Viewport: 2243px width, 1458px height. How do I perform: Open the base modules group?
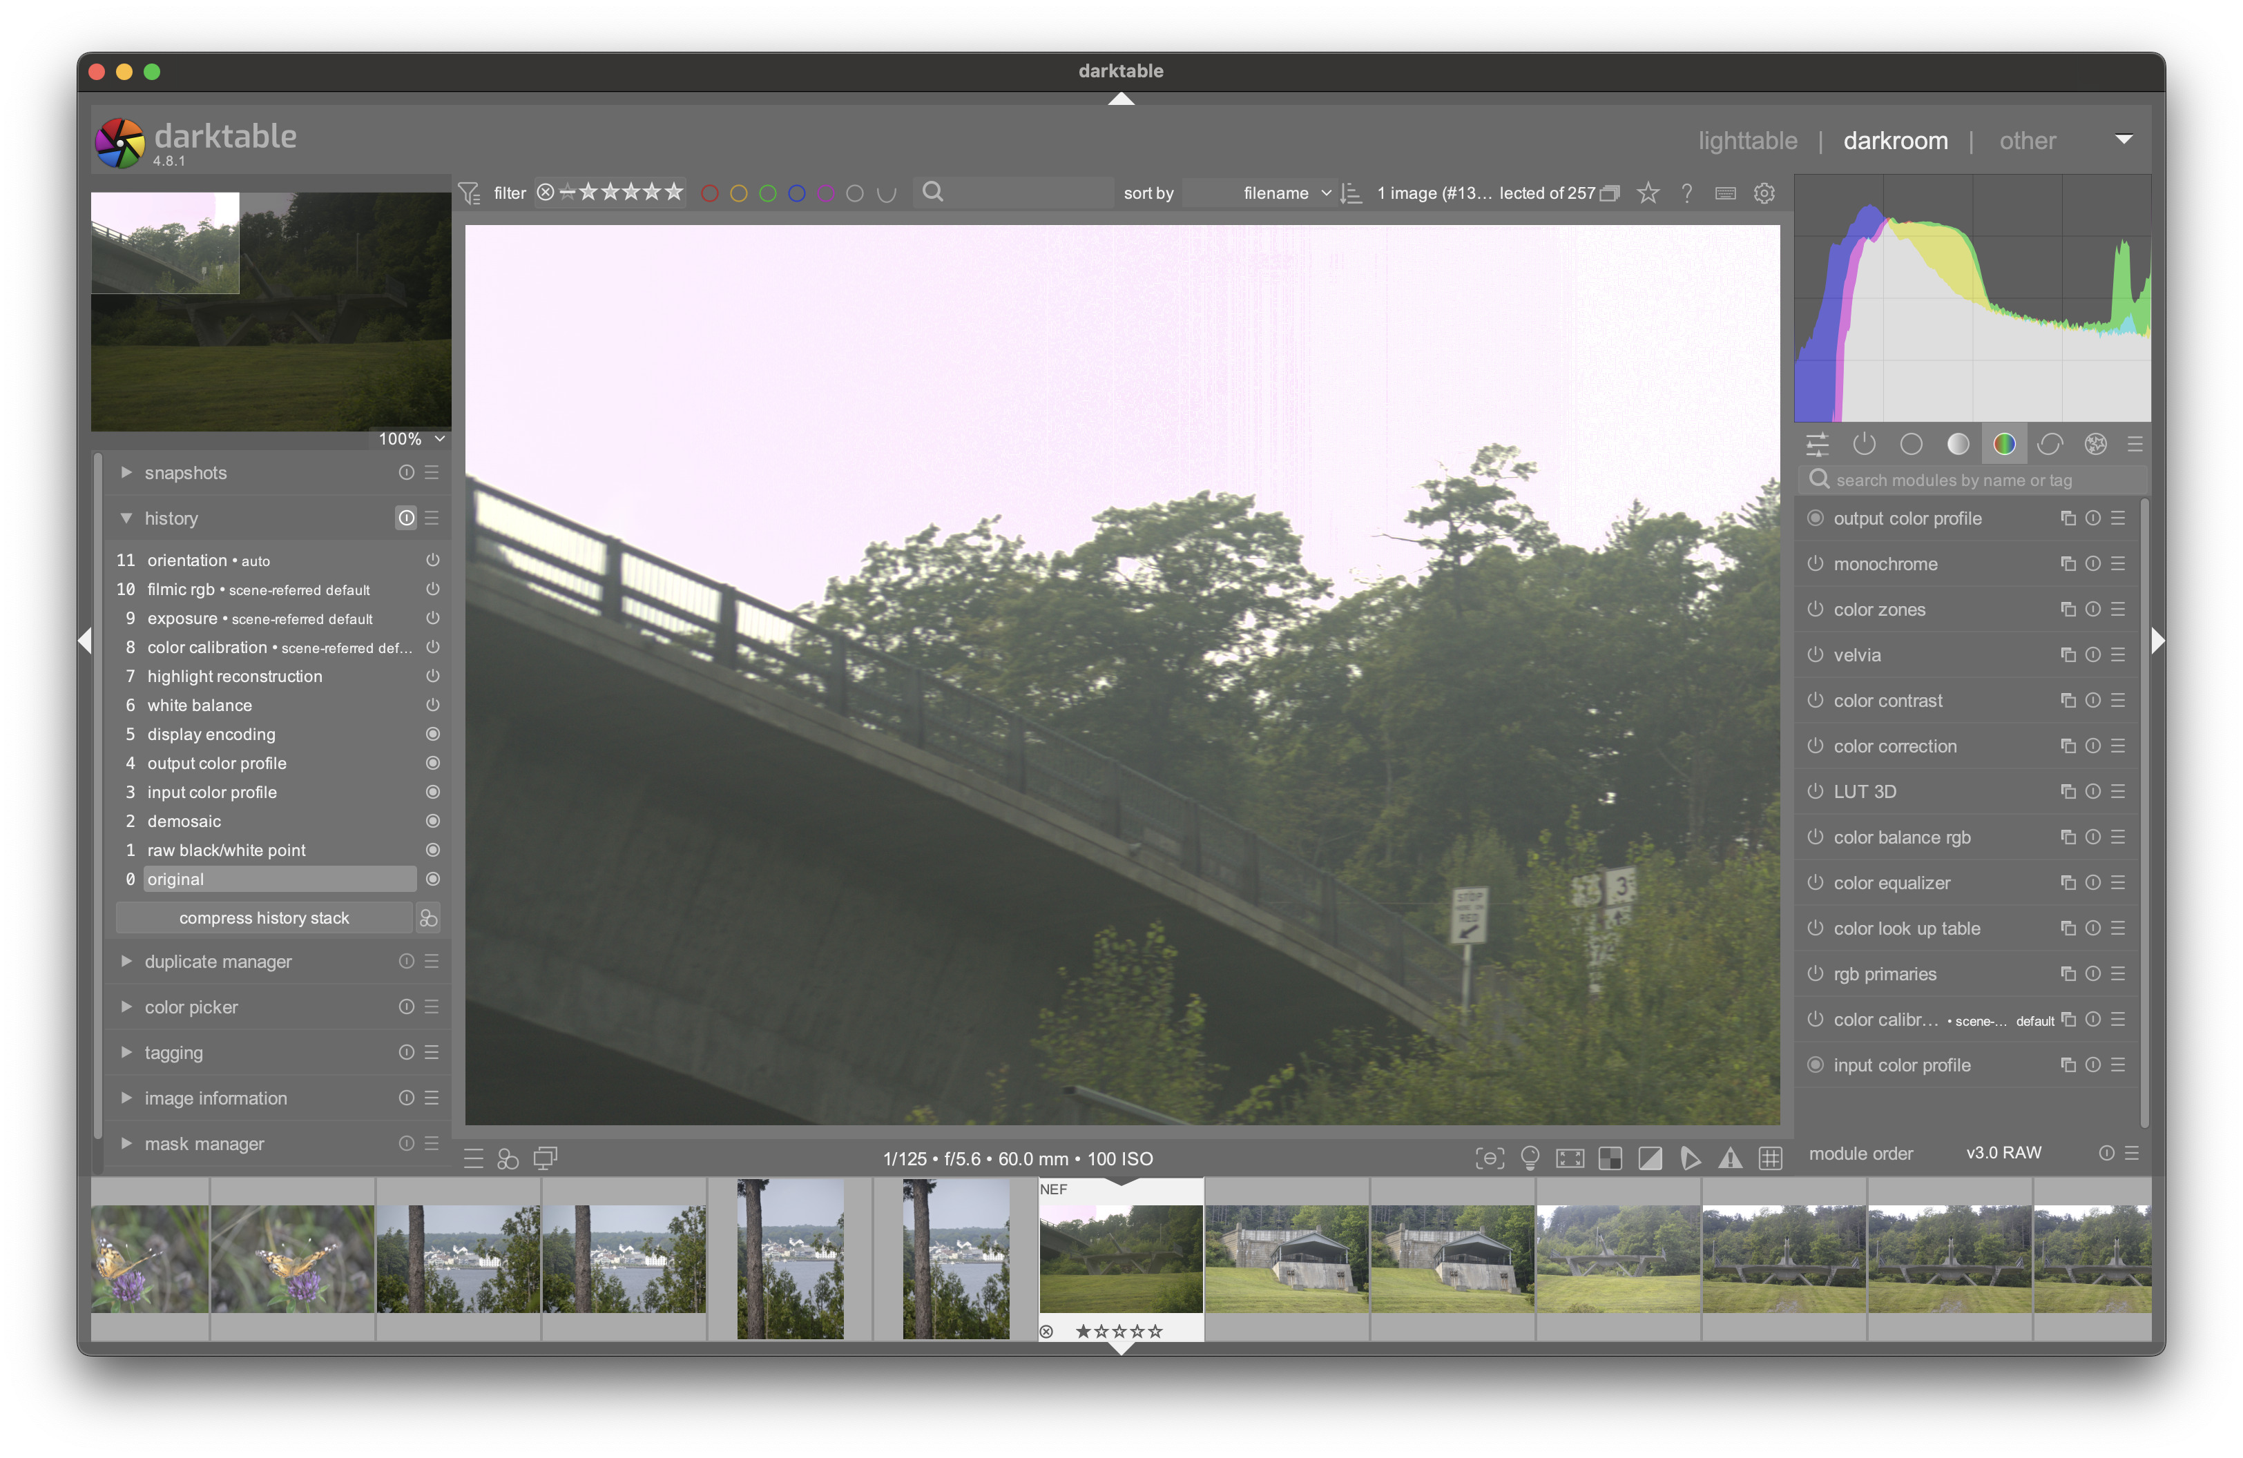pos(1910,444)
